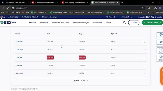This screenshot has width=163, height=91.
Task: Click the START TRADING button
Action: (152, 22)
